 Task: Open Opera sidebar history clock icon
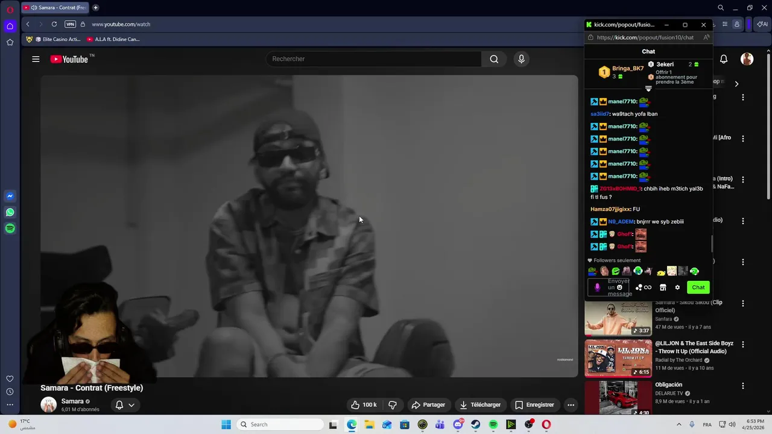coord(10,392)
